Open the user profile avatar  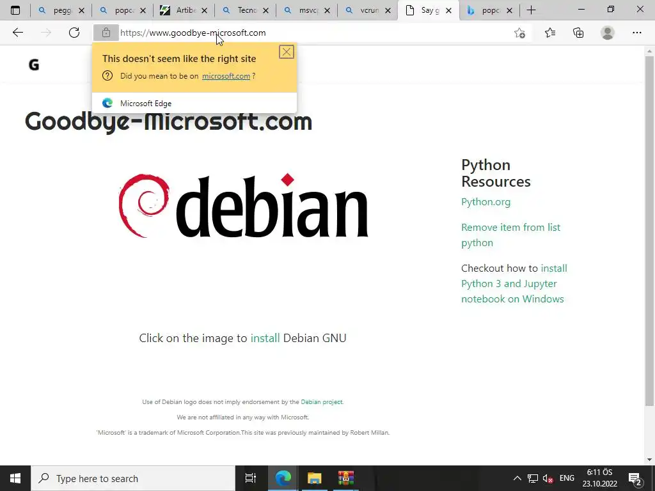608,33
